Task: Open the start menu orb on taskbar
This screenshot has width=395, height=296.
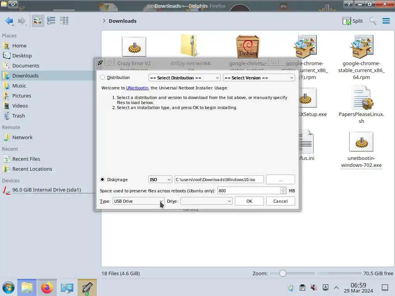Action: coord(8,288)
